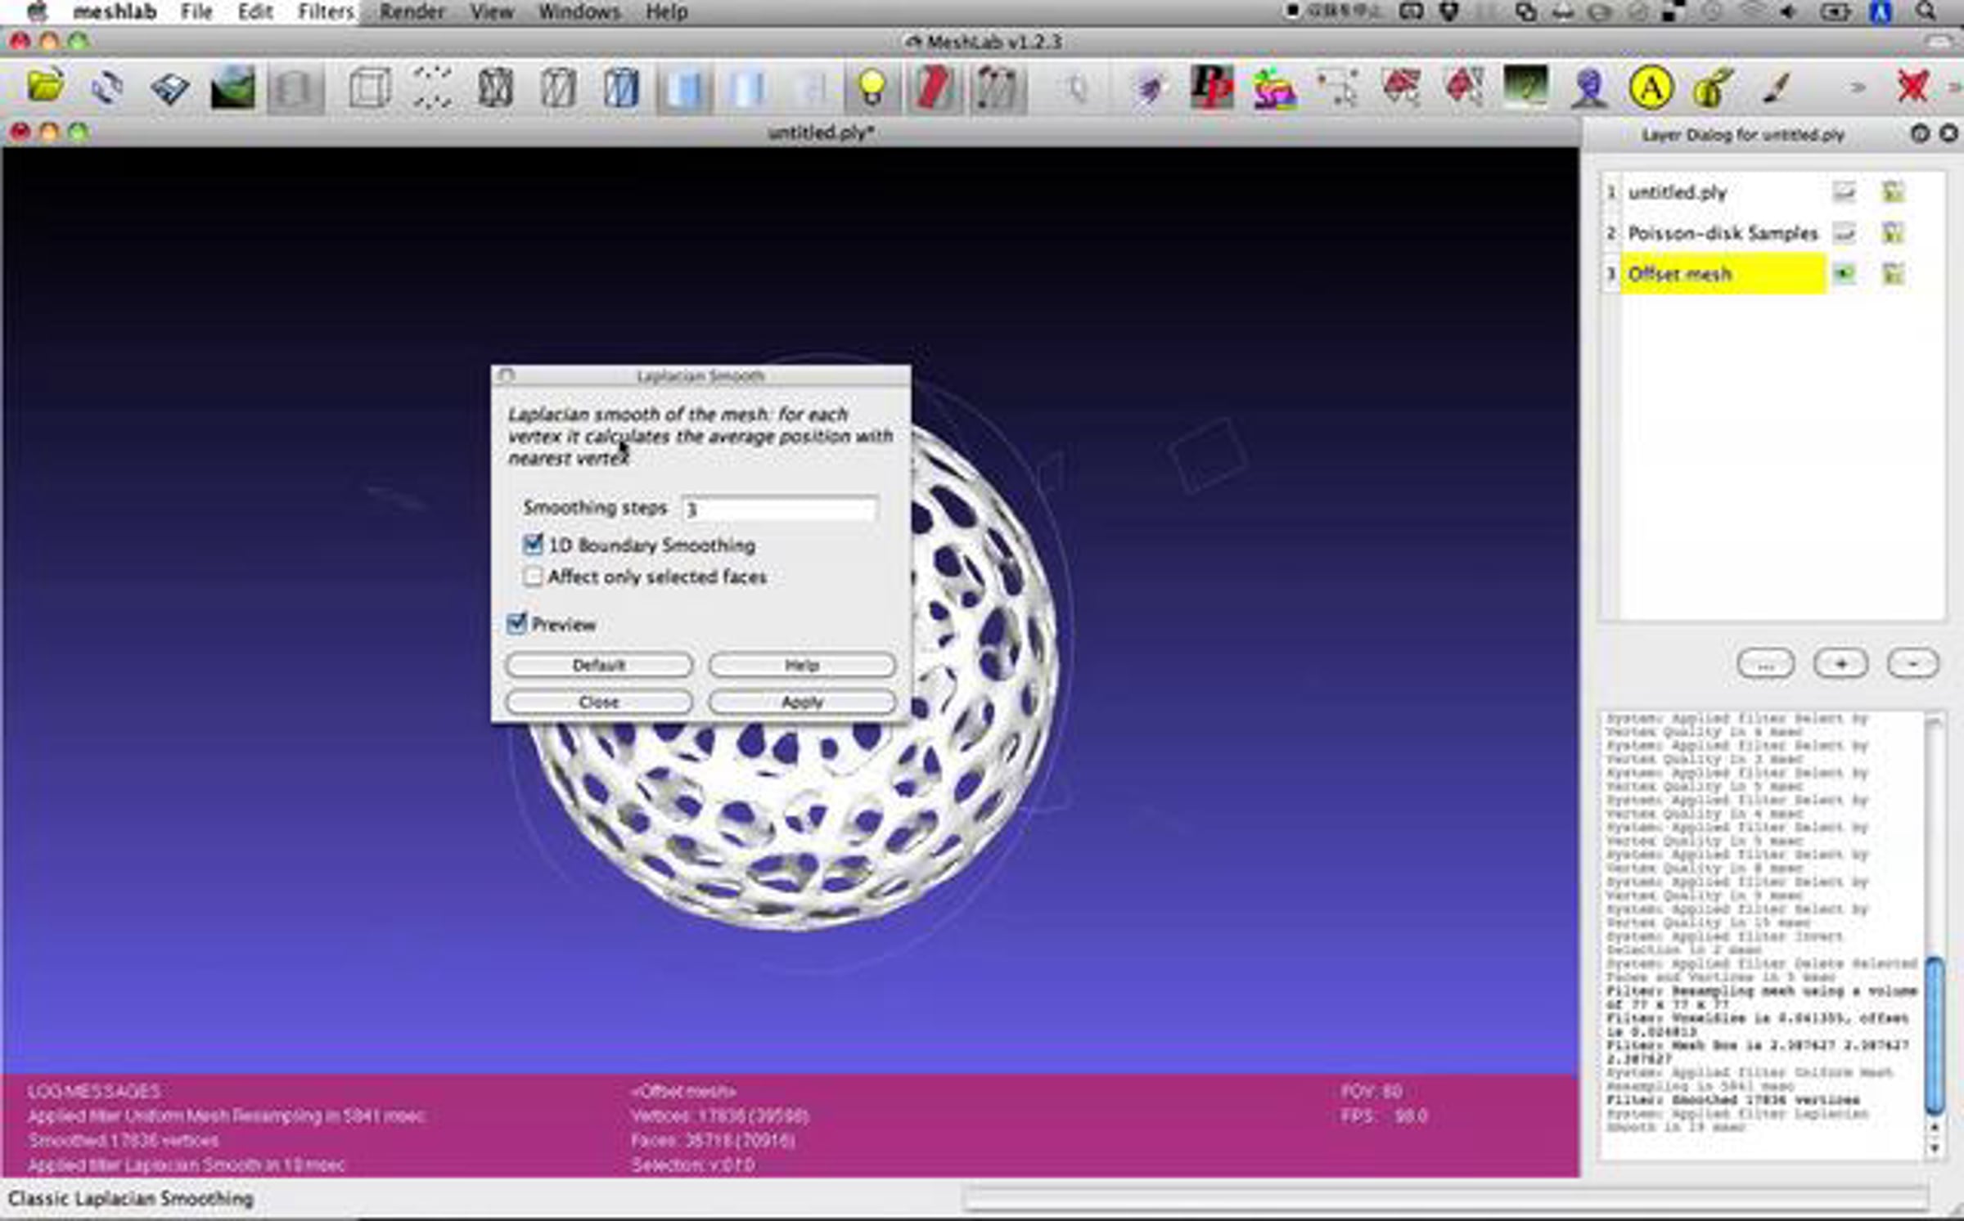Uncheck 1D Boundary Smoothing checkbox
Screen dimensions: 1964x1221
point(533,544)
